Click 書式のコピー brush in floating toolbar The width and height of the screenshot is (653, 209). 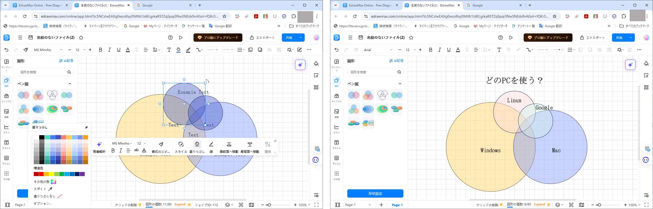coord(161,147)
